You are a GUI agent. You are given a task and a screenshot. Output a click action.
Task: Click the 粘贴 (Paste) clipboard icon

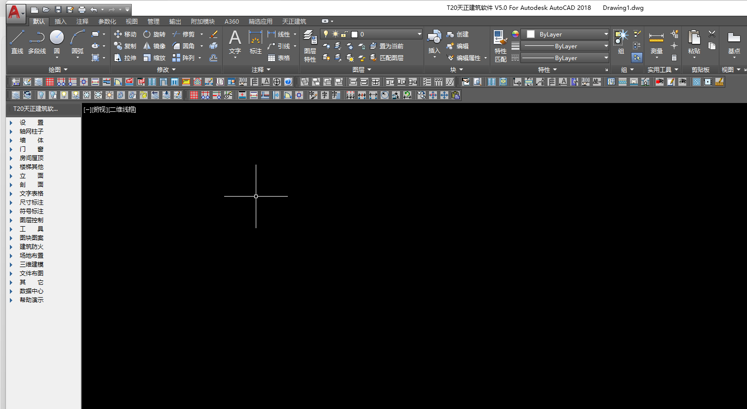click(694, 42)
